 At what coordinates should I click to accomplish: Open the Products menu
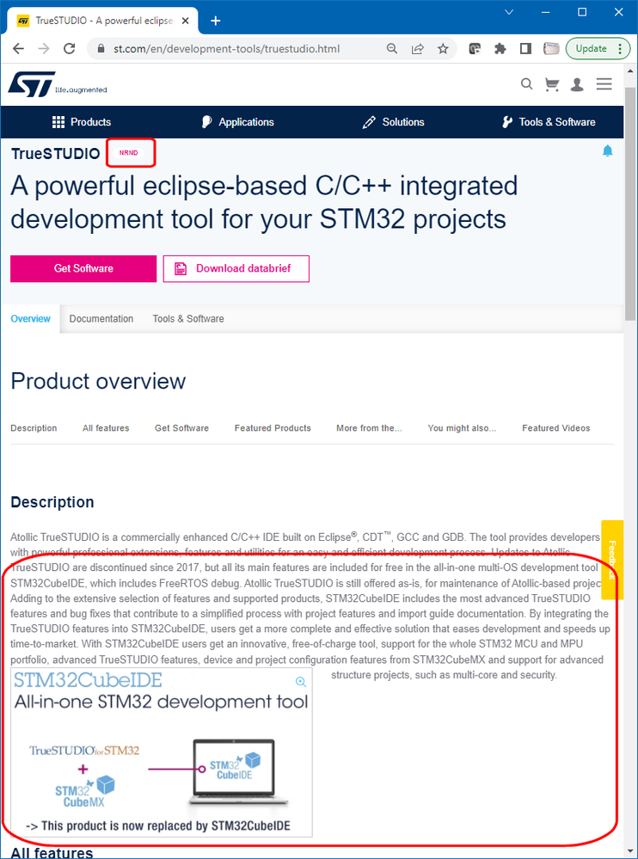pyautogui.click(x=81, y=122)
